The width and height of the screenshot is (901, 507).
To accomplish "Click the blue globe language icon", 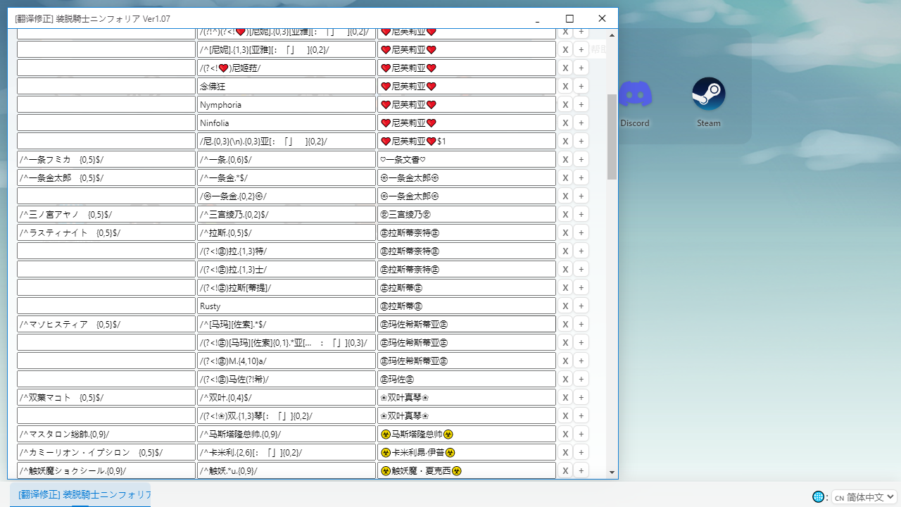I will click(819, 496).
